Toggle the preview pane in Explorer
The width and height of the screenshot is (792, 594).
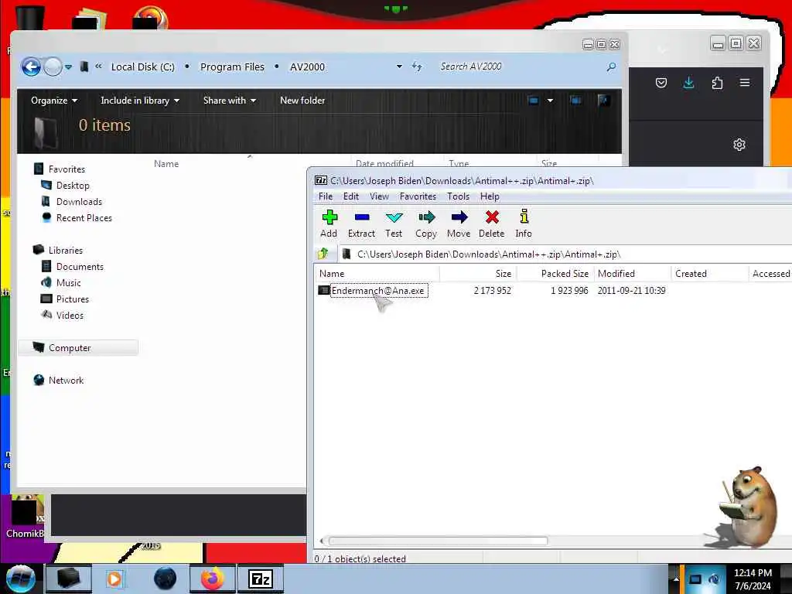pos(575,101)
